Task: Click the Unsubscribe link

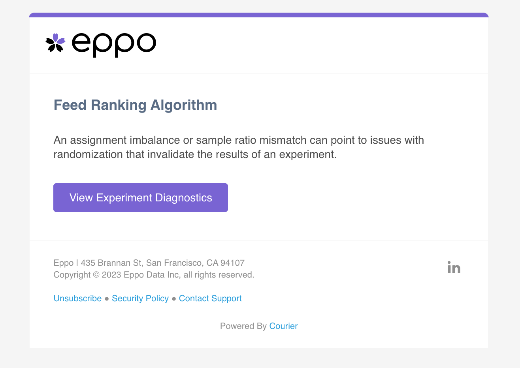Action: [77, 299]
